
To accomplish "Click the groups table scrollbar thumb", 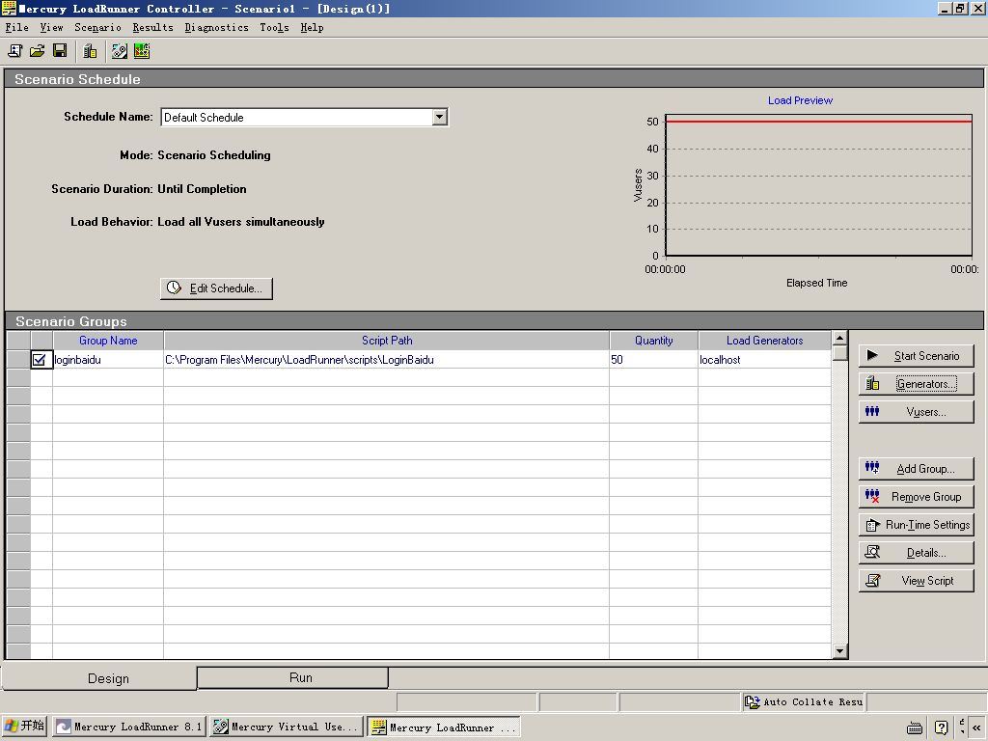I will [839, 353].
